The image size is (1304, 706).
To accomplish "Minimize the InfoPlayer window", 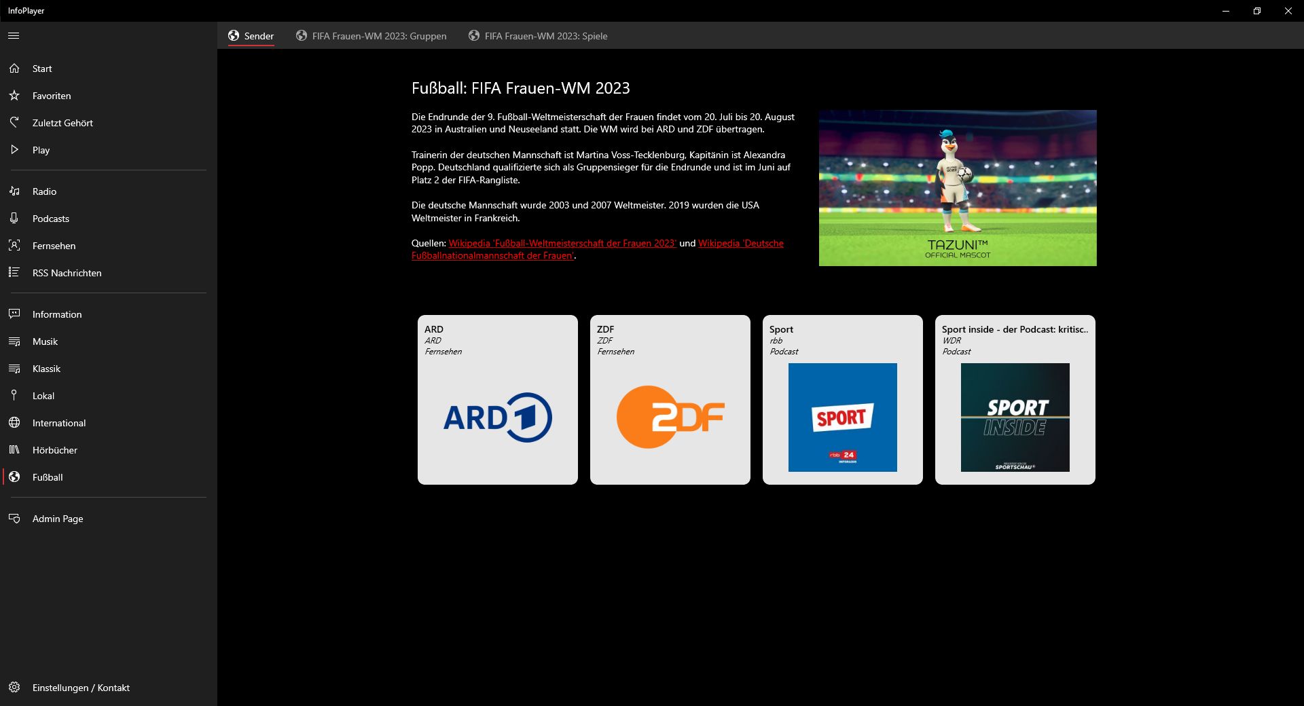I will (1226, 11).
